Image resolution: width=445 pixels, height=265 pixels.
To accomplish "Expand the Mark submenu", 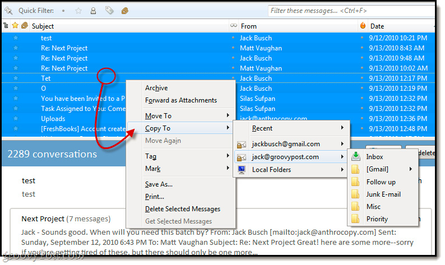I will (x=181, y=169).
